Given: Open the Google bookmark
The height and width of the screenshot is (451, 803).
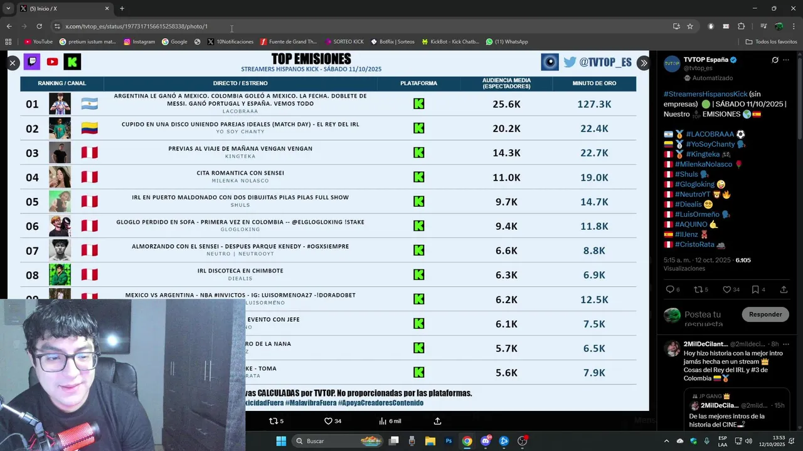Looking at the screenshot, I should click(174, 42).
